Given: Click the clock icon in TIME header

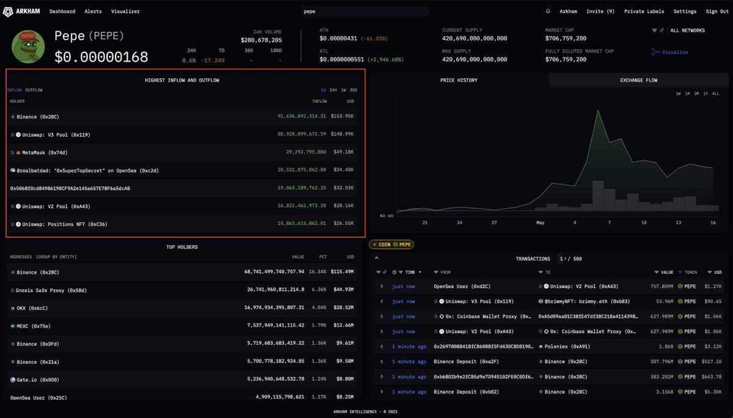Looking at the screenshot, I should tap(394, 272).
